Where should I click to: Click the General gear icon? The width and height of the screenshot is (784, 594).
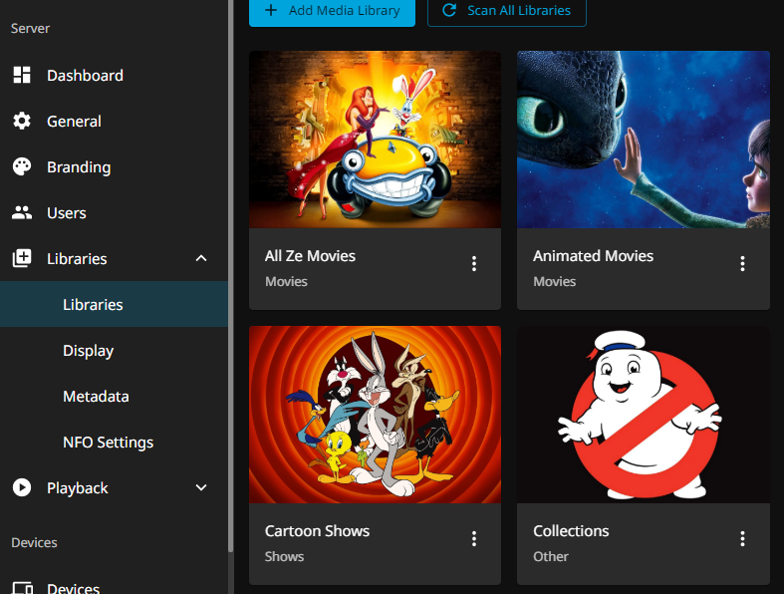click(x=22, y=122)
